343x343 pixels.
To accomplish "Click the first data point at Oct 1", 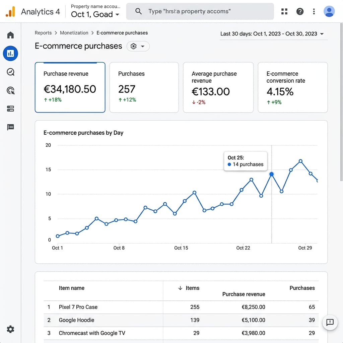I will point(58,236).
